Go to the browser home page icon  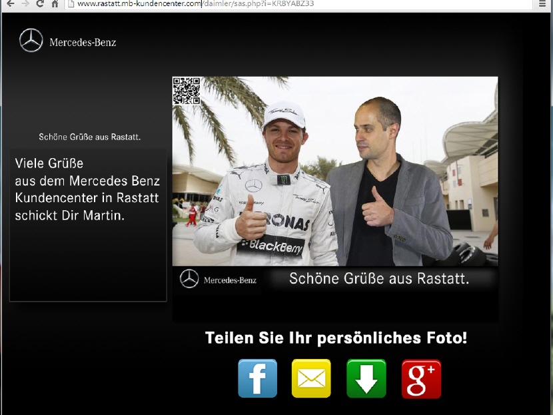click(x=55, y=4)
